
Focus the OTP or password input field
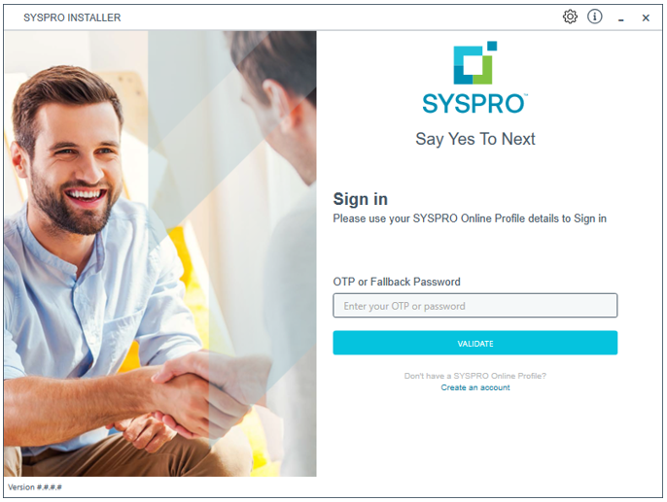pyautogui.click(x=474, y=305)
